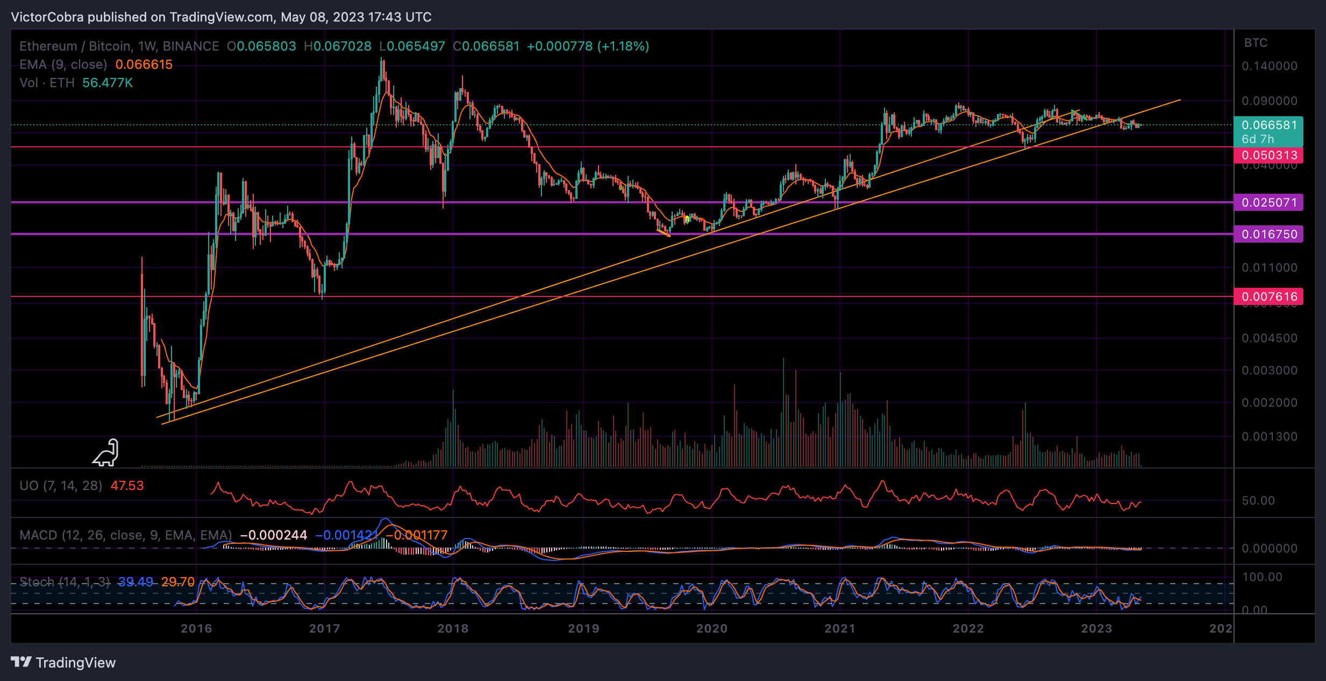This screenshot has height=681, width=1326.
Task: Click the high price H0.067028 in header
Action: tap(338, 46)
